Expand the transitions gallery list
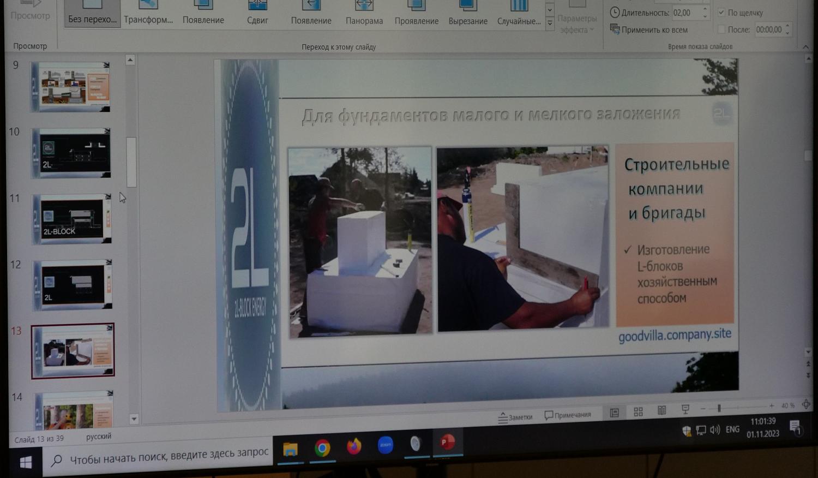Screen dimensions: 818x478 550,23
